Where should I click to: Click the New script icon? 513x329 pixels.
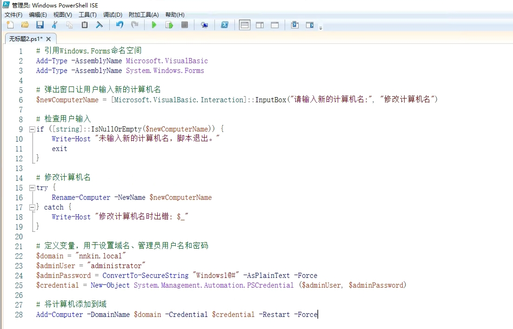(10, 25)
